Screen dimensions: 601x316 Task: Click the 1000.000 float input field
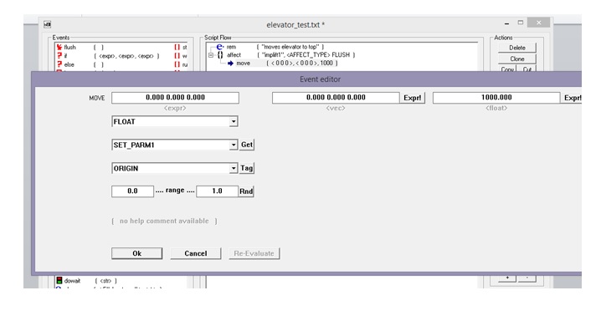tap(496, 98)
